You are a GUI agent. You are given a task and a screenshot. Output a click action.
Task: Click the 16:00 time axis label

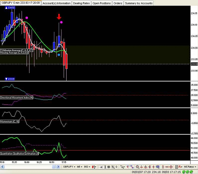click(x=27, y=162)
